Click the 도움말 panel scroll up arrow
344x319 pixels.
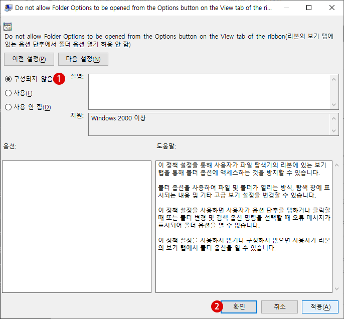coord(337,165)
